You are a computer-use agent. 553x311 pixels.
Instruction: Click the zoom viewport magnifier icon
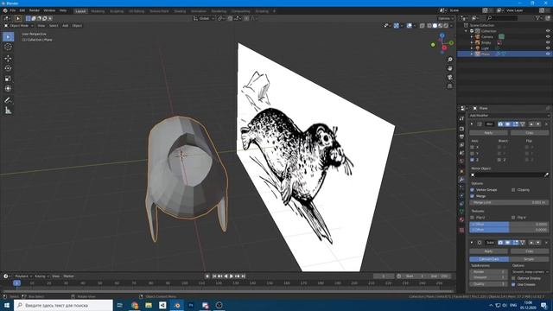click(449, 60)
